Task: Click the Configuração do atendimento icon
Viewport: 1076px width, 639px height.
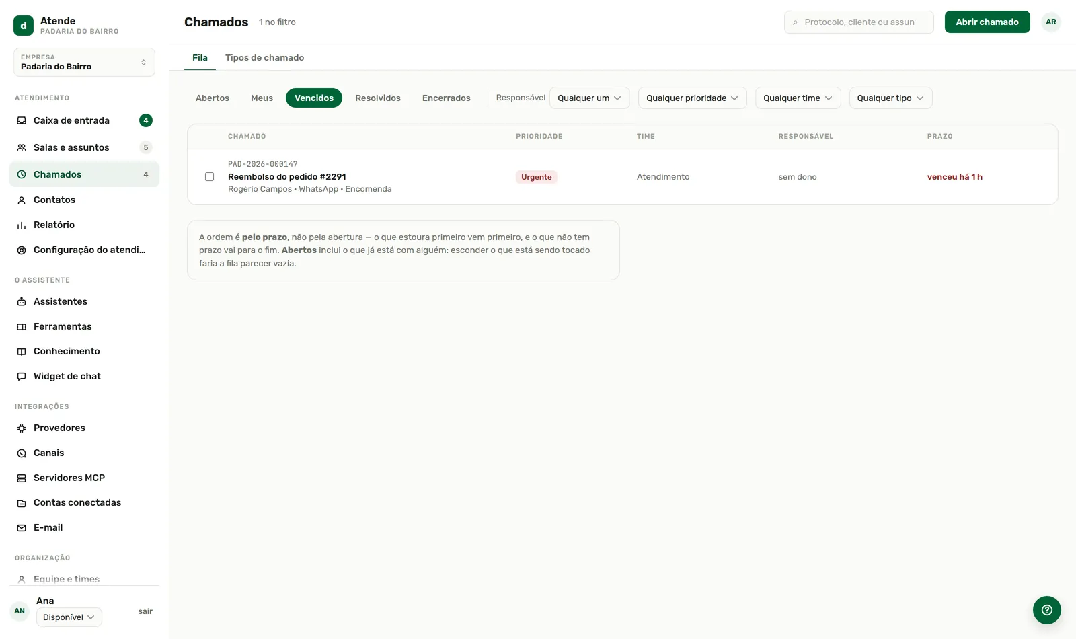Action: pyautogui.click(x=22, y=250)
